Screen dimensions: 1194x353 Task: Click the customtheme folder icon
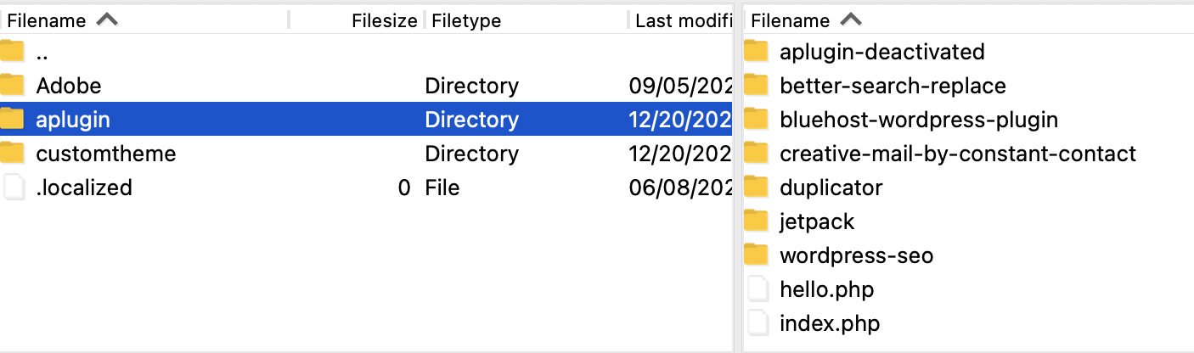[12, 154]
